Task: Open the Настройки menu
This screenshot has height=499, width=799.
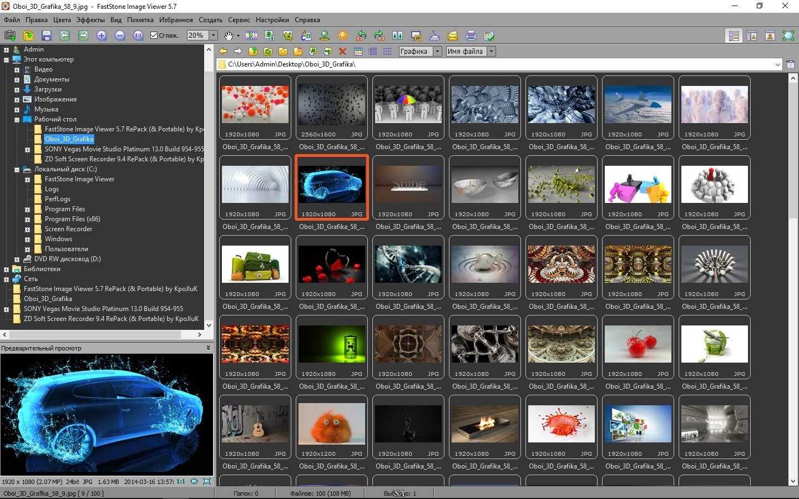Action: 272,20
